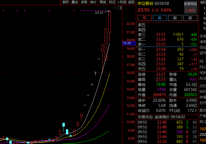Toggle the side panel layout icon
This screenshot has height=144, width=206.
[x=120, y=8]
